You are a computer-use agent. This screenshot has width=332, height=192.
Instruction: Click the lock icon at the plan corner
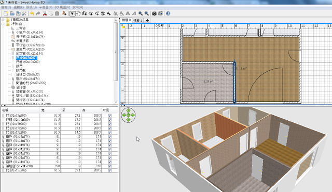pyautogui.click(x=123, y=26)
